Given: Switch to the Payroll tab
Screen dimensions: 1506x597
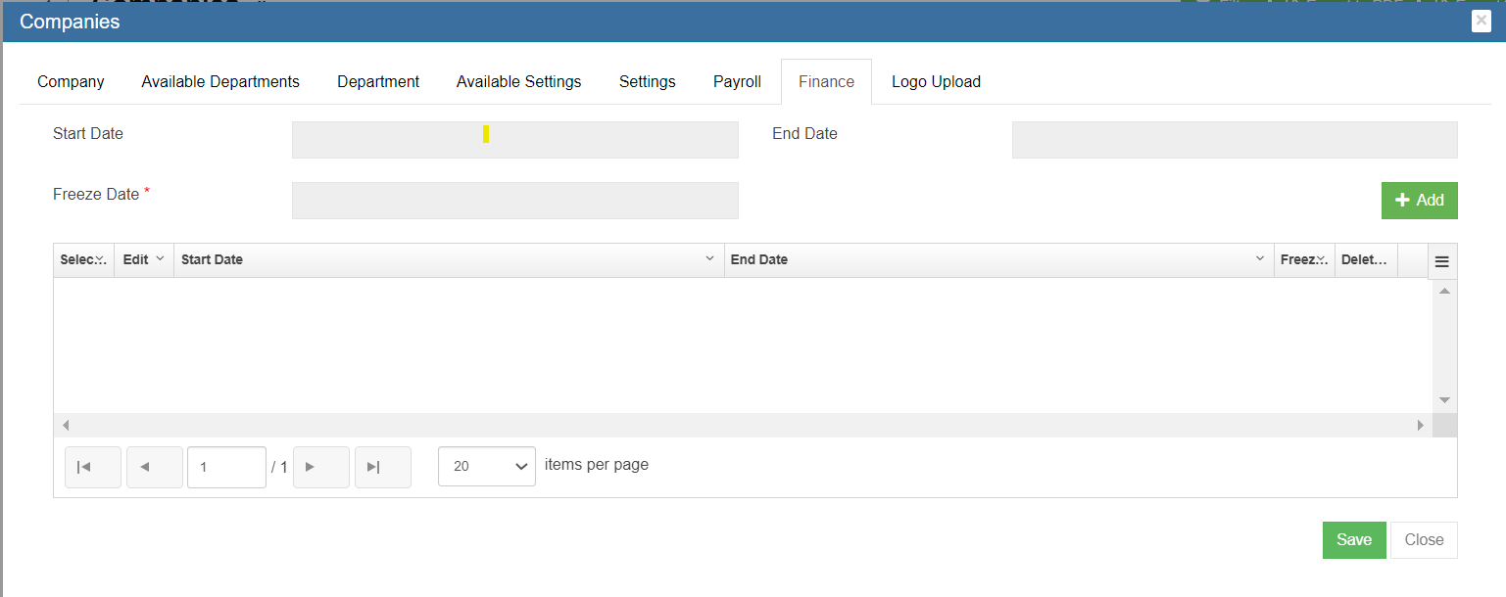Looking at the screenshot, I should (x=737, y=82).
